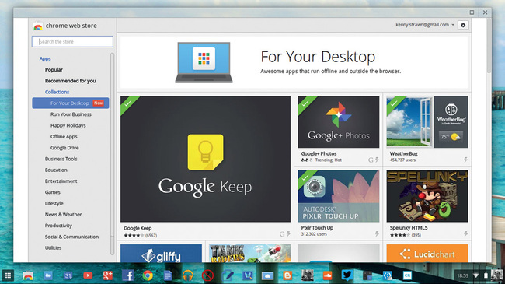
Task: Click the Popular link
Action: click(54, 70)
